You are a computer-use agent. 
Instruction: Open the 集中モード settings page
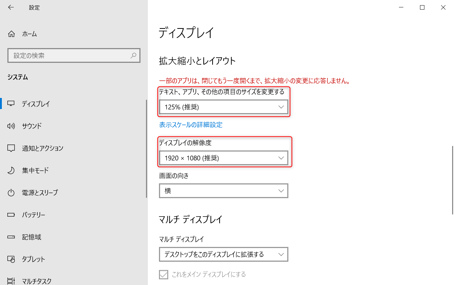[73, 170]
